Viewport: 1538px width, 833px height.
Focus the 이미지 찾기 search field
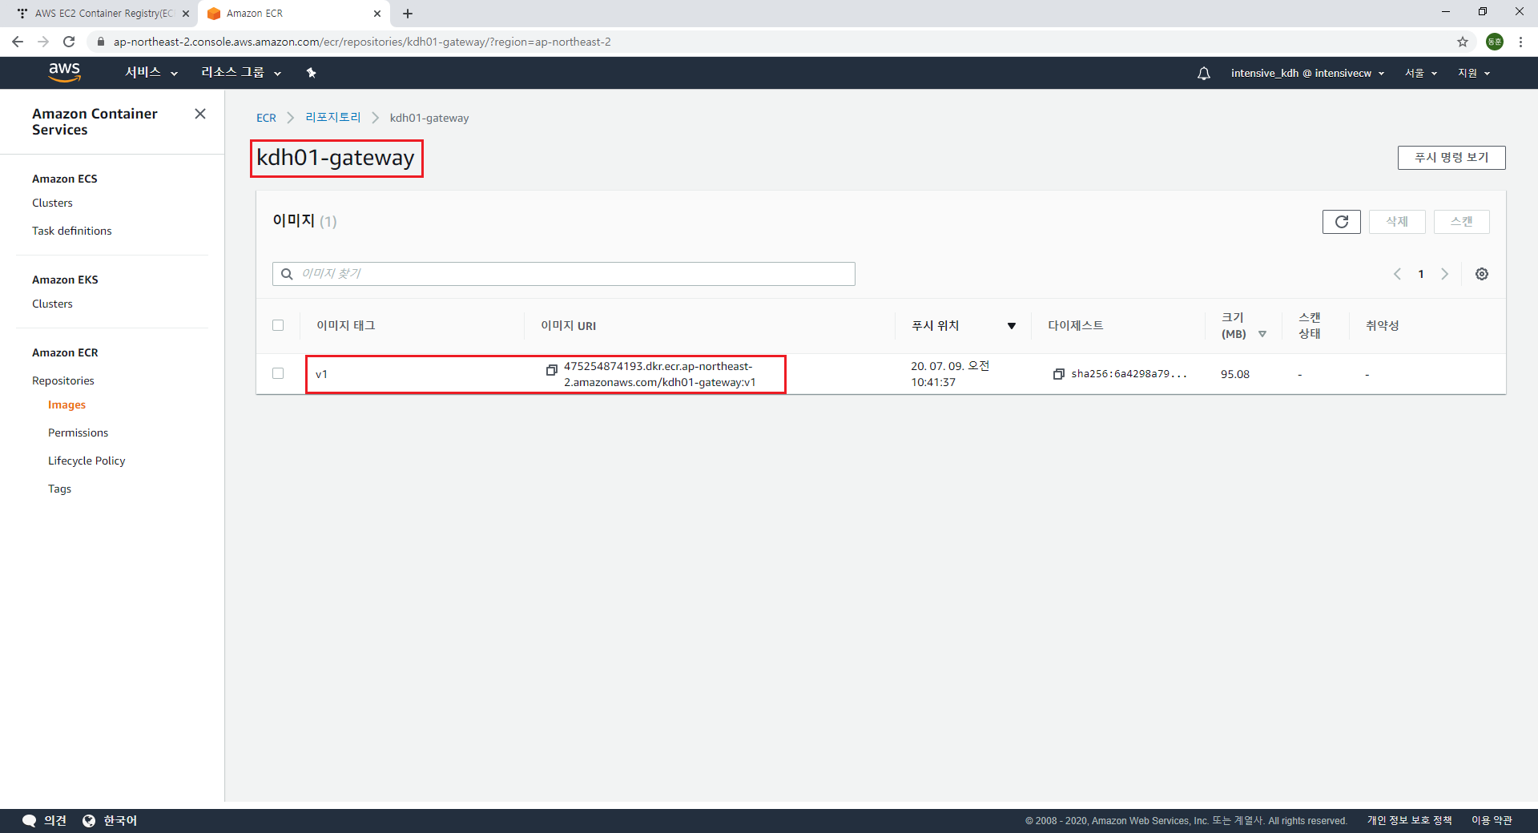pos(564,274)
